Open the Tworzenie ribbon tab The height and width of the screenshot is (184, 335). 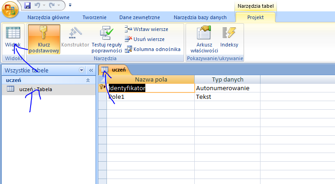tap(95, 17)
